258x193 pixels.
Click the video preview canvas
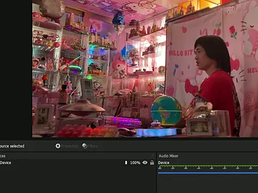point(145,69)
